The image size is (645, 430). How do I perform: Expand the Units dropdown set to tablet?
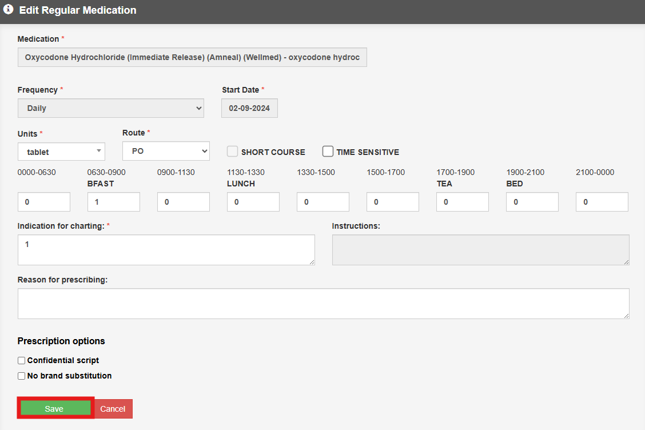point(61,152)
